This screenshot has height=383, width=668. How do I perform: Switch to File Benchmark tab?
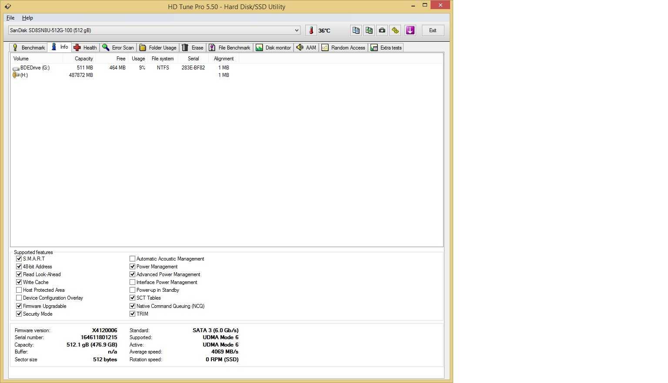(230, 48)
